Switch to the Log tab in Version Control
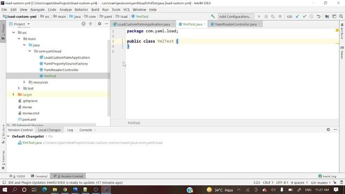The image size is (345, 194). 70,130
